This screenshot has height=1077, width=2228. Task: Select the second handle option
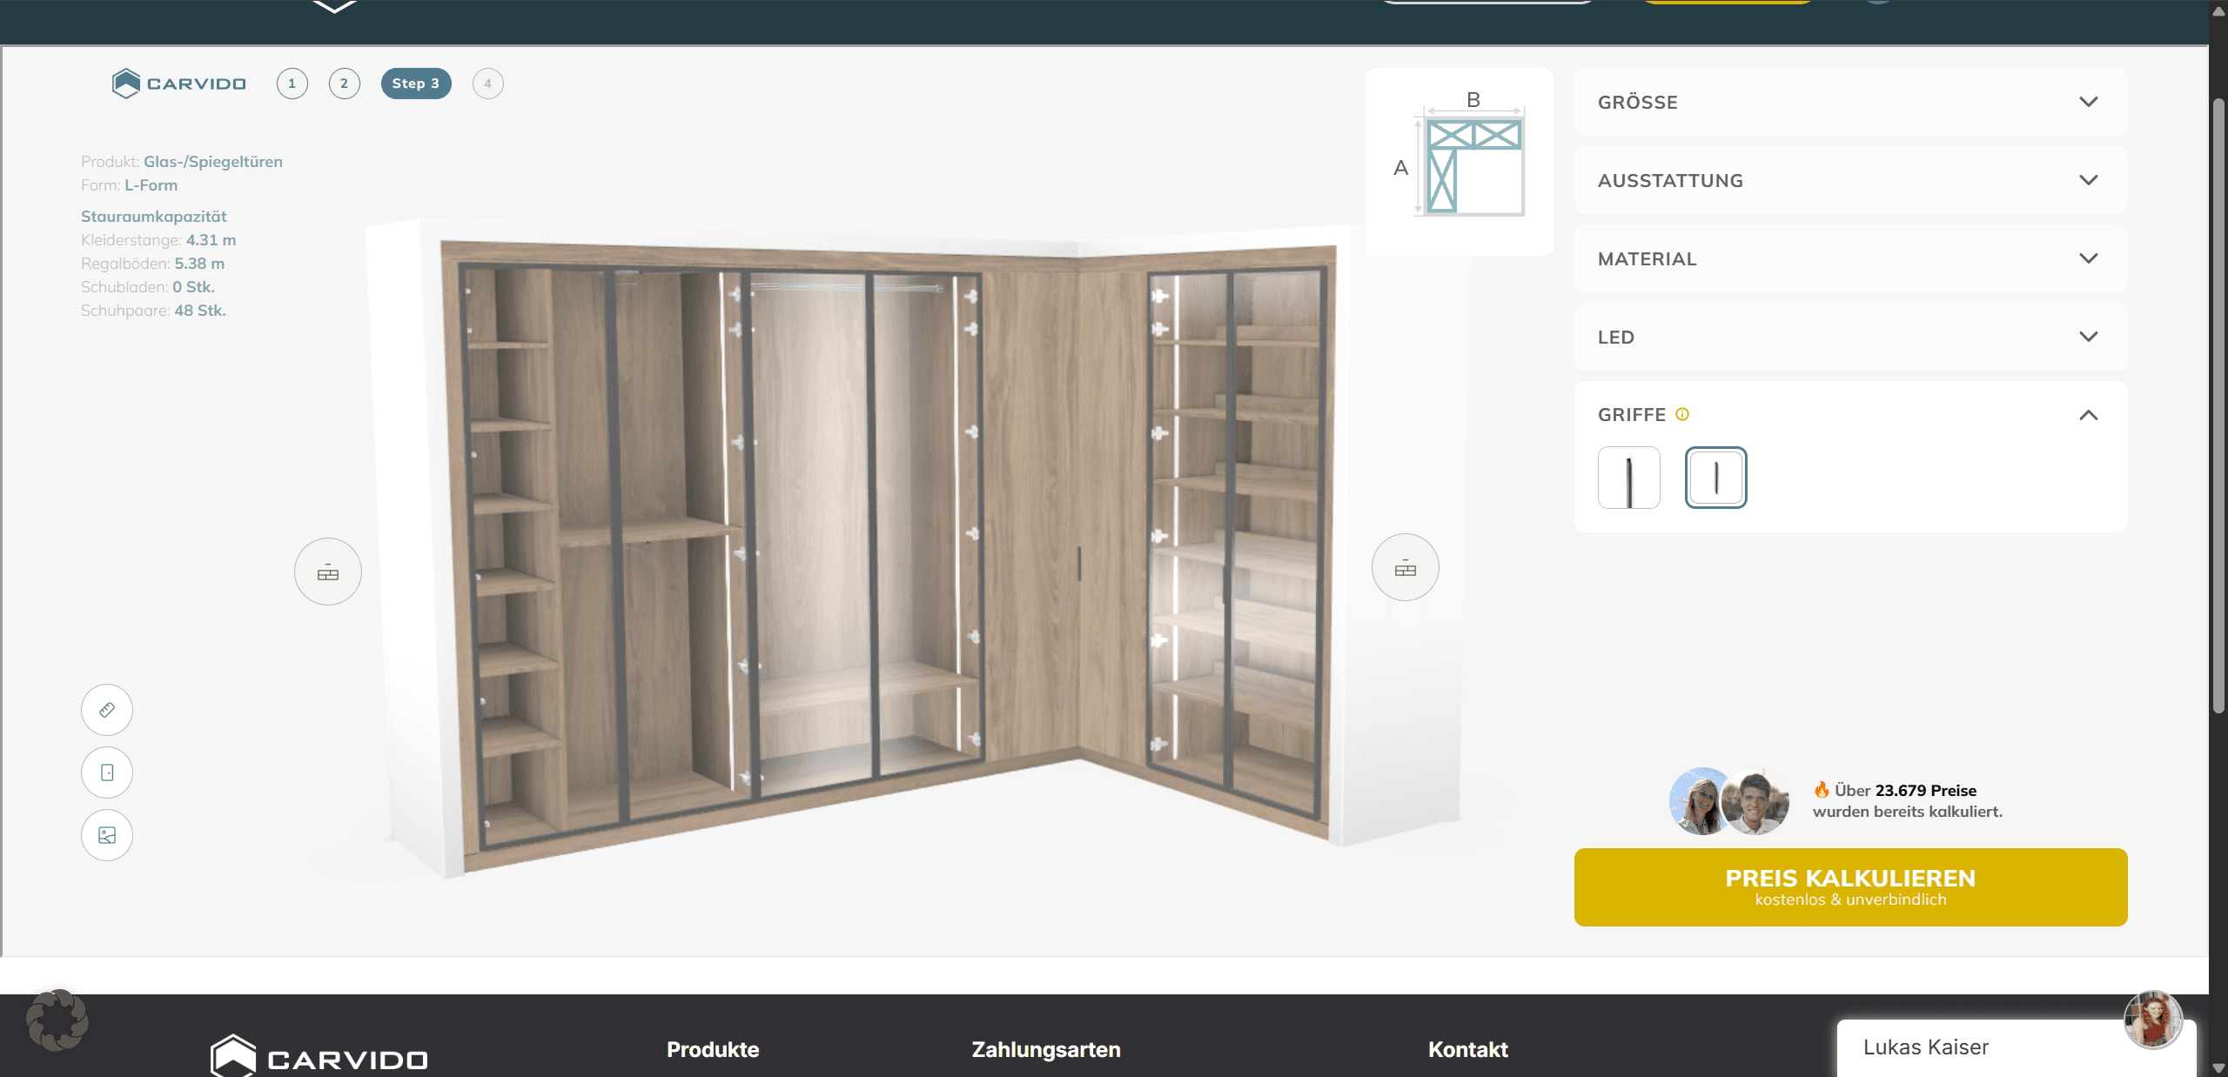1715,478
